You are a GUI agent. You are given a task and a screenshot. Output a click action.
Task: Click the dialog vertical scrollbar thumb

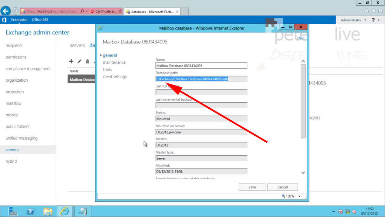[303, 101]
